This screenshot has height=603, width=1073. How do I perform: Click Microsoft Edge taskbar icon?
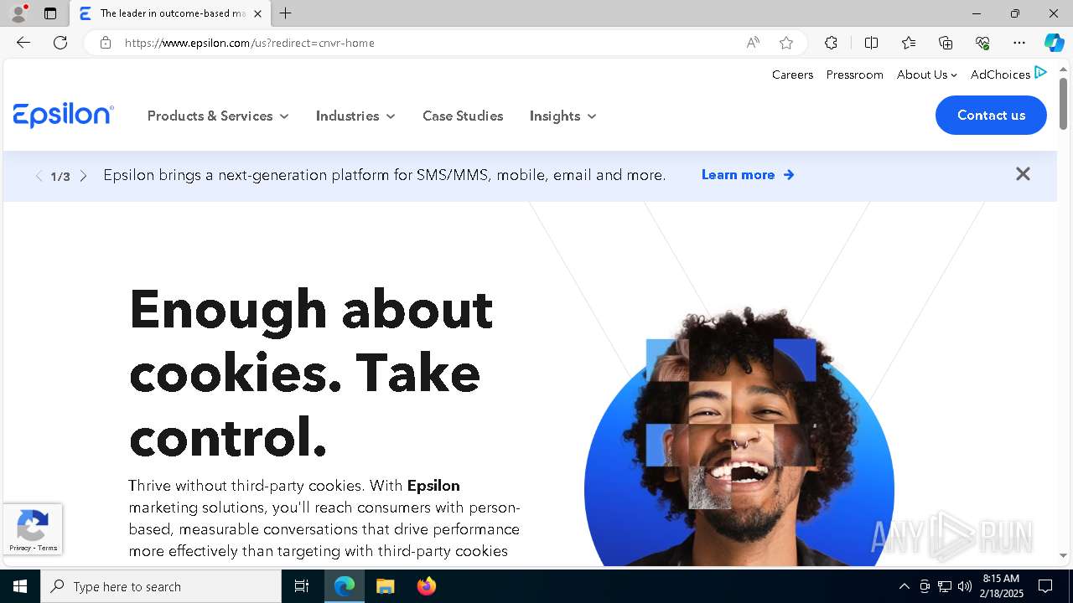[345, 586]
